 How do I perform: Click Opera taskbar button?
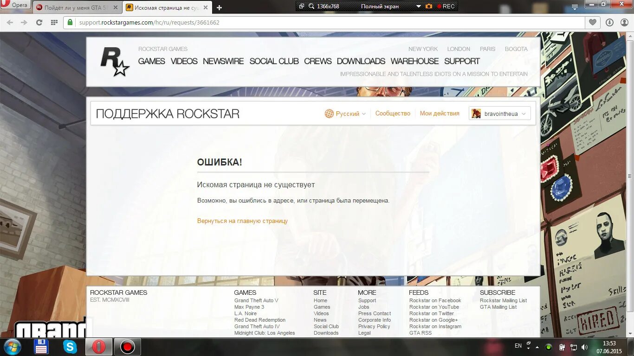pyautogui.click(x=99, y=347)
